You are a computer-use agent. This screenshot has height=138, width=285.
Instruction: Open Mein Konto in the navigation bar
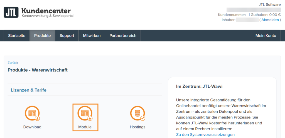pos(266,36)
